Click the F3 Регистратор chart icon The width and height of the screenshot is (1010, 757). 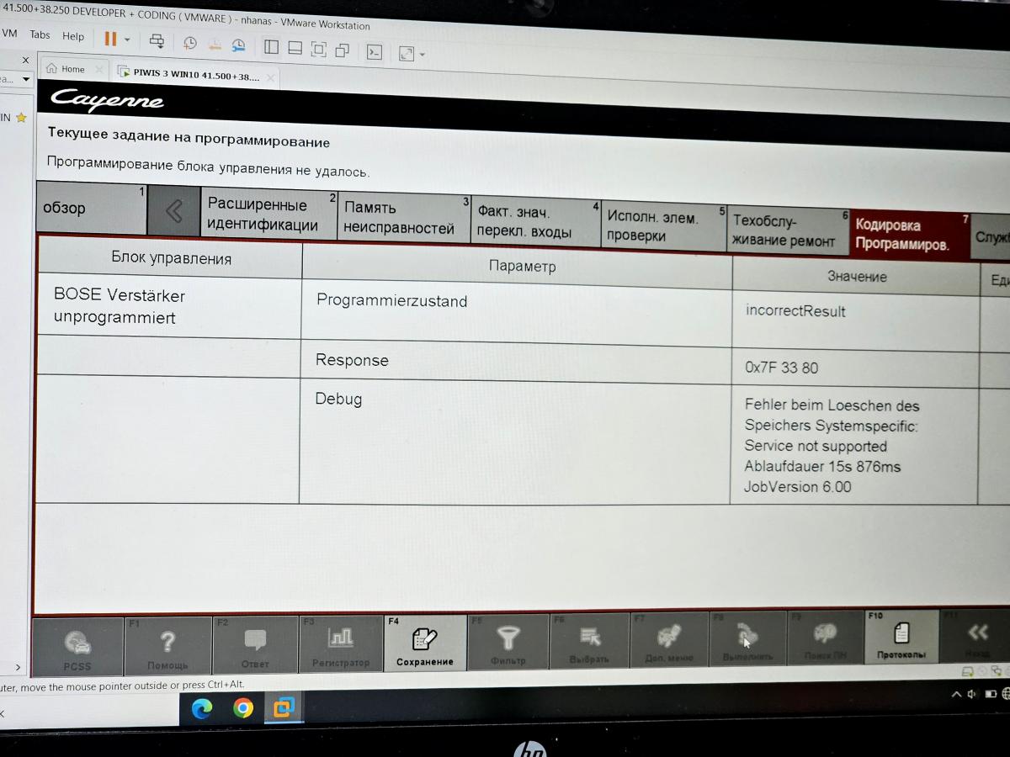341,645
